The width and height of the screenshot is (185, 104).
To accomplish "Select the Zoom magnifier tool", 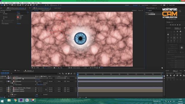I will [x=7, y=5].
